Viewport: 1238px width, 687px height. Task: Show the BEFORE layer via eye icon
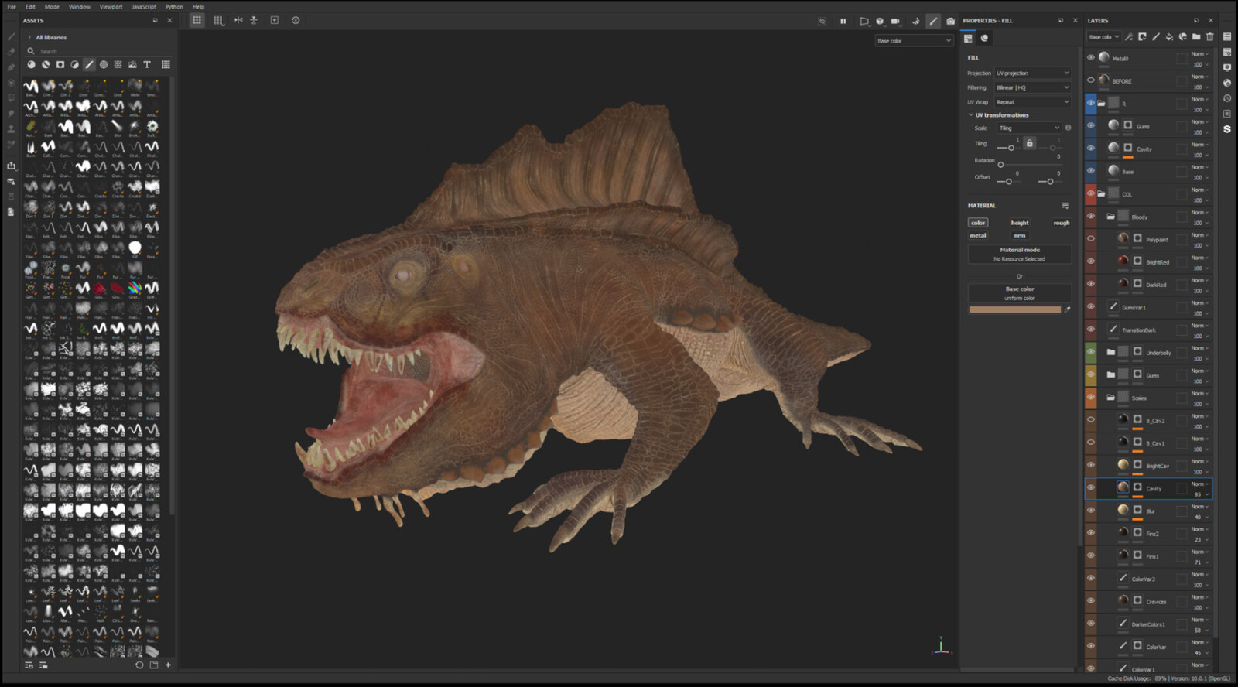coord(1091,80)
